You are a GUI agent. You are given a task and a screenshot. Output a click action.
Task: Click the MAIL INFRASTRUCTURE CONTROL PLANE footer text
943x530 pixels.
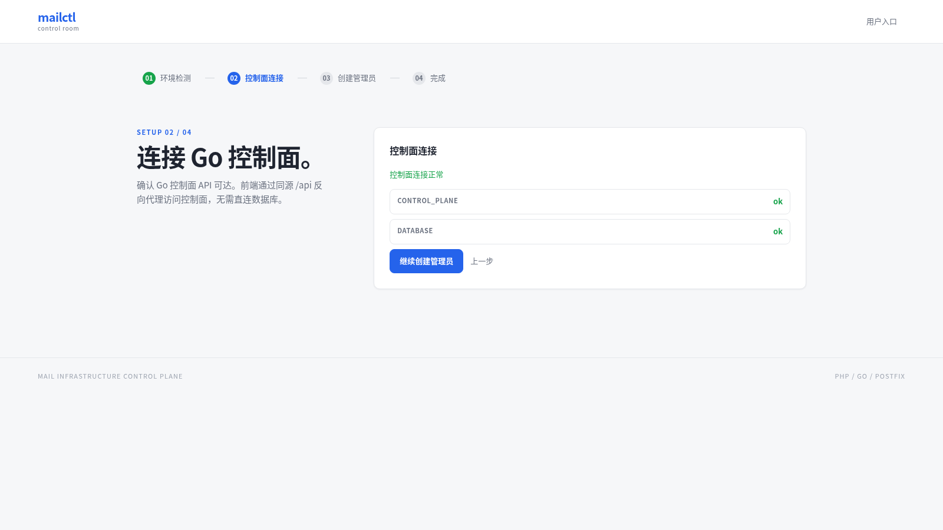[x=110, y=376]
